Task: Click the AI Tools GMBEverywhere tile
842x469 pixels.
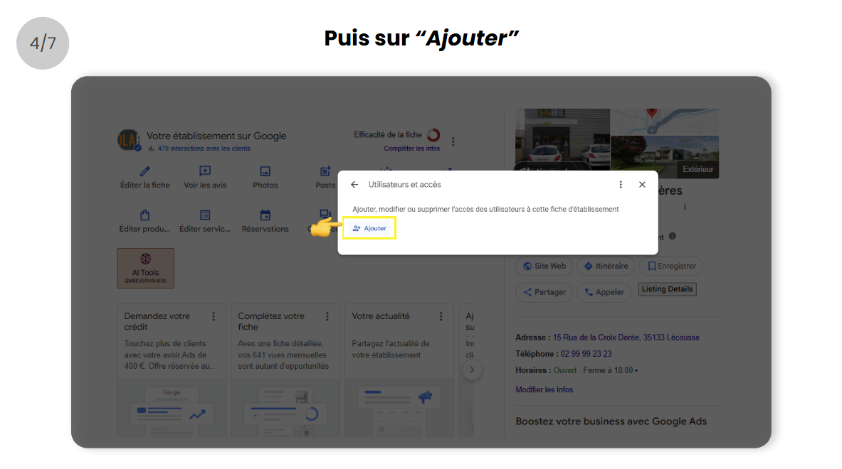Action: coord(145,268)
